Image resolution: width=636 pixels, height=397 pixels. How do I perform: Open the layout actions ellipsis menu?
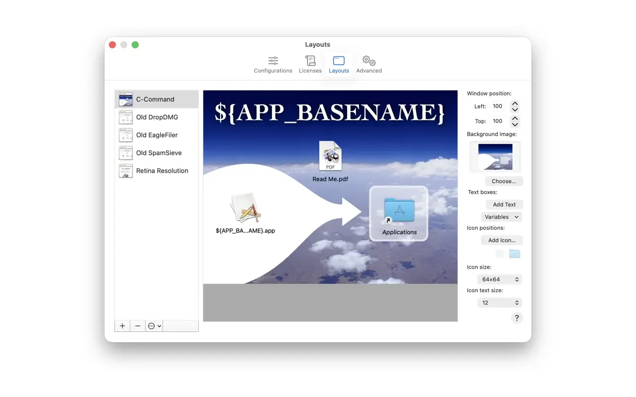154,326
